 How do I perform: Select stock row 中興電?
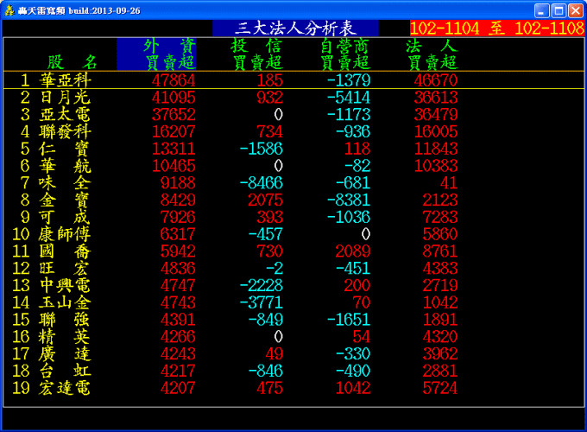[293, 285]
